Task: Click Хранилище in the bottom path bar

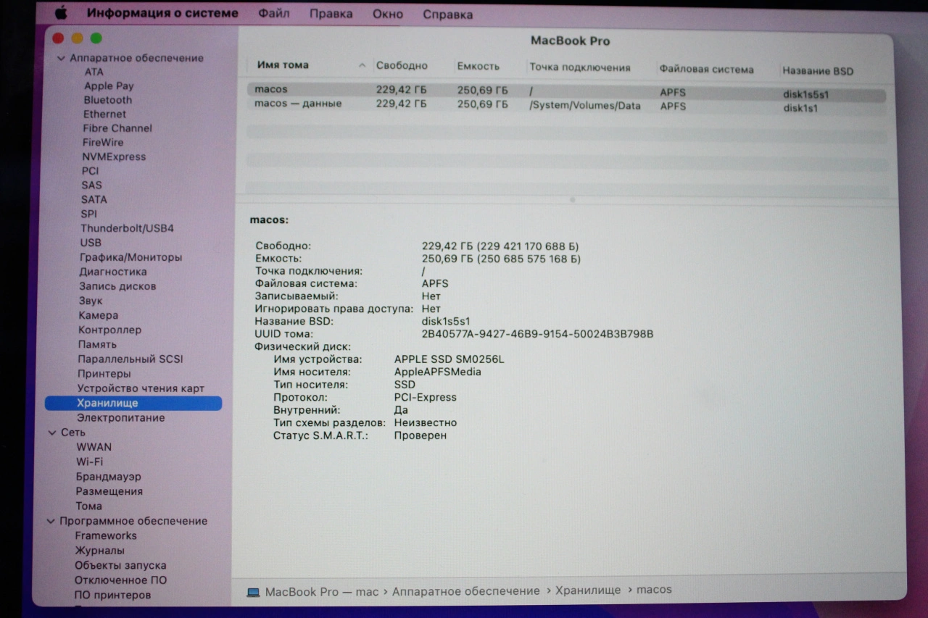Action: tap(588, 590)
